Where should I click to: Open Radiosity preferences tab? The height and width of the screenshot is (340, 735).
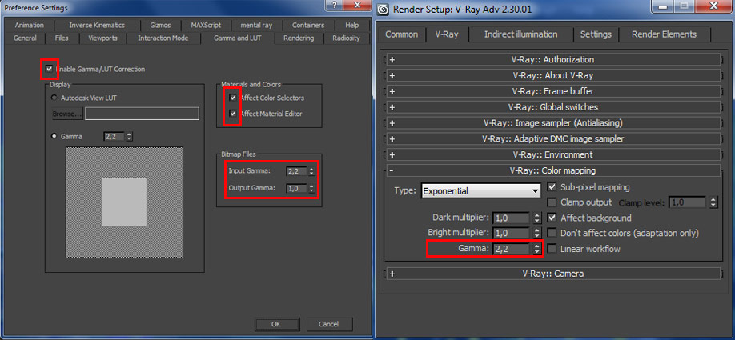[346, 38]
